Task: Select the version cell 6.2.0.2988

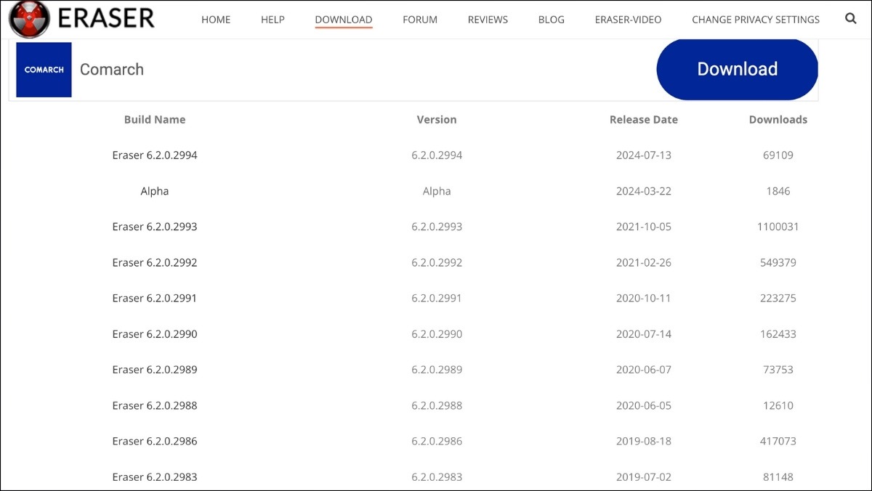Action: coord(437,405)
